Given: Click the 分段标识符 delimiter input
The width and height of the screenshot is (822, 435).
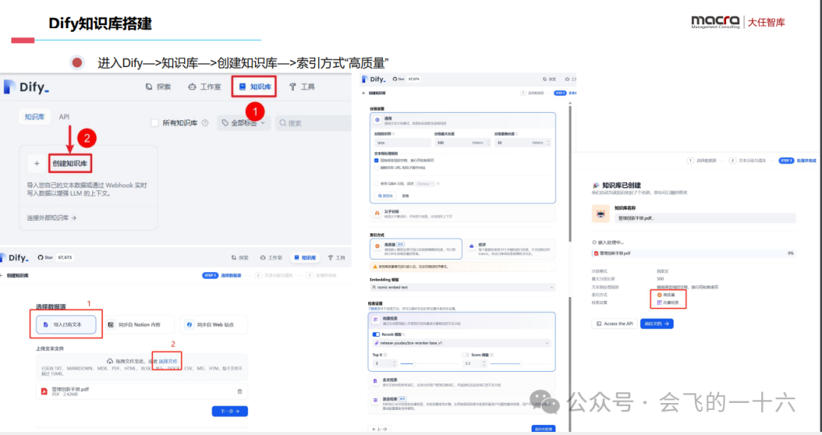Looking at the screenshot, I should pyautogui.click(x=403, y=142).
